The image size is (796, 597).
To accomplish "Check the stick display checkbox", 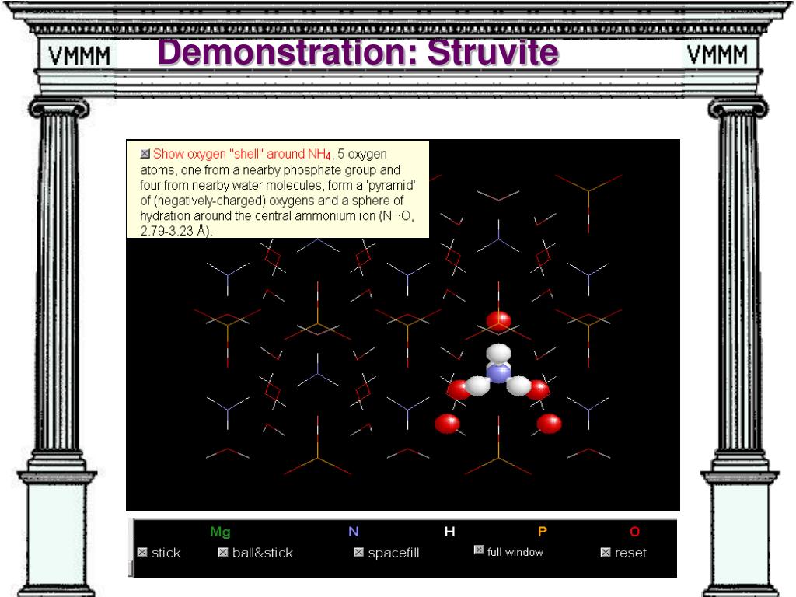I will [x=143, y=553].
